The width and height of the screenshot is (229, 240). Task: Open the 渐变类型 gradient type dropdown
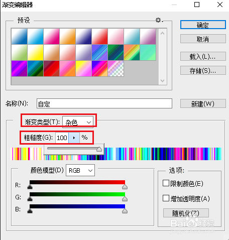[78, 122]
